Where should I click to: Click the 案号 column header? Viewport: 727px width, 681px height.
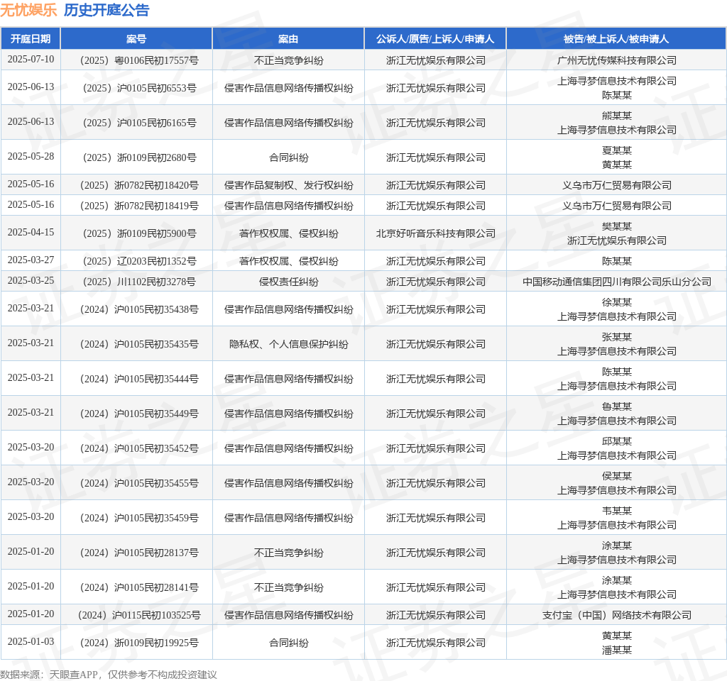(x=136, y=39)
